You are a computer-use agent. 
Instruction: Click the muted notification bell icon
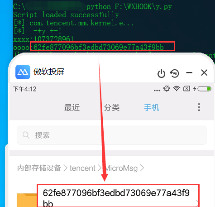tap(167, 89)
